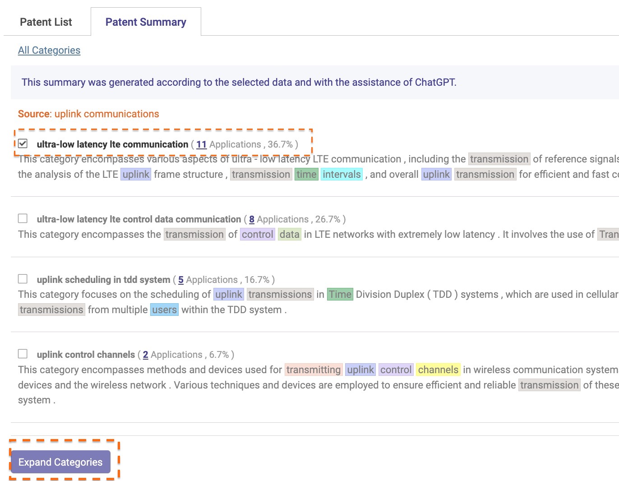This screenshot has height=481, width=619.
Task: Click the 'uplink control channels' category title
Action: pos(86,355)
